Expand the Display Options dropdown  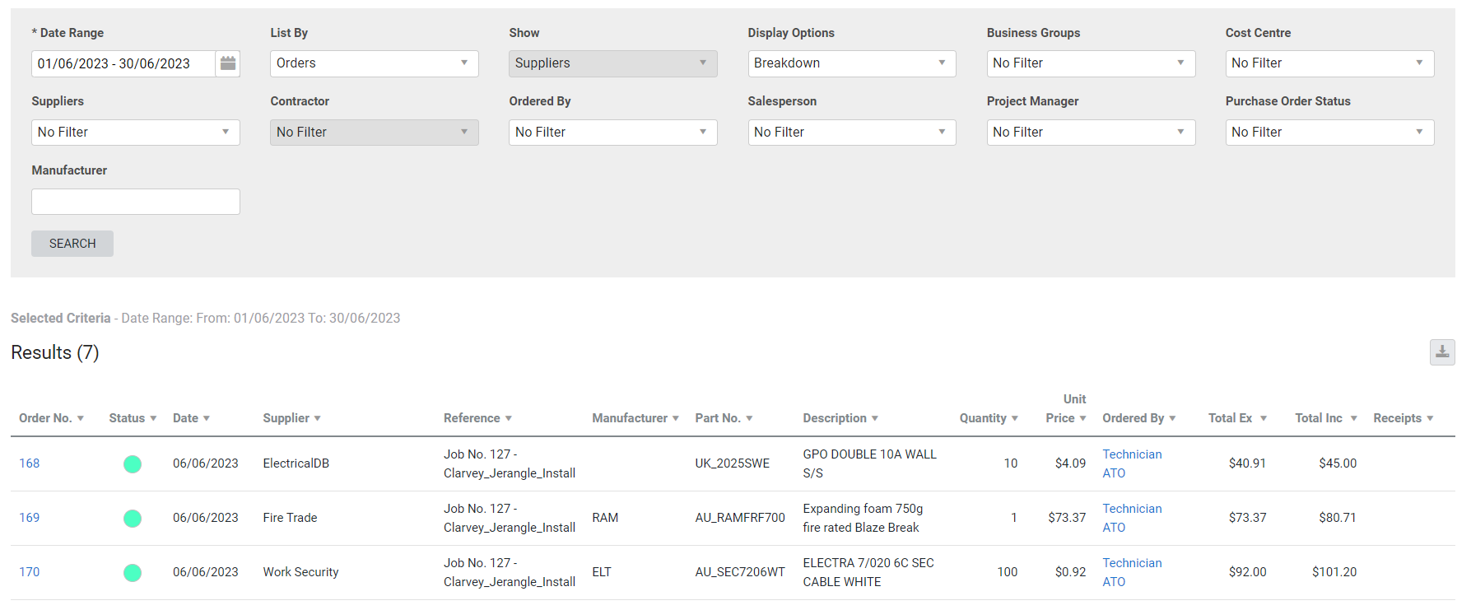click(851, 63)
